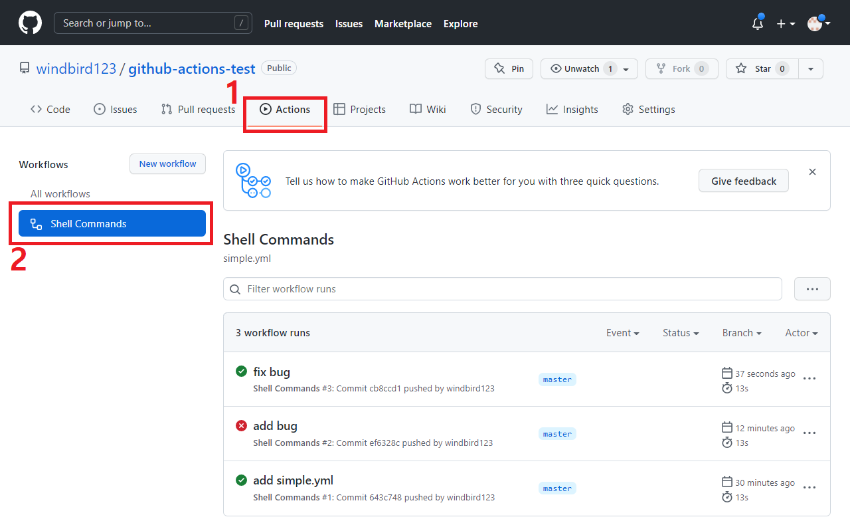Open Issues in top navigation bar
Viewport: 850px width, 523px height.
(349, 23)
